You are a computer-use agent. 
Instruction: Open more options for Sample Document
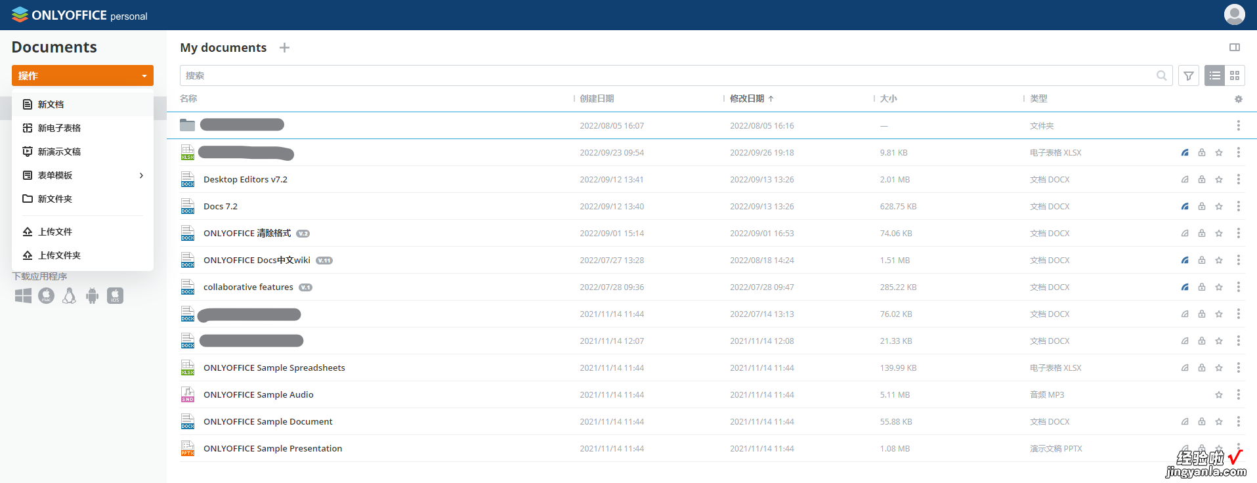coord(1238,421)
